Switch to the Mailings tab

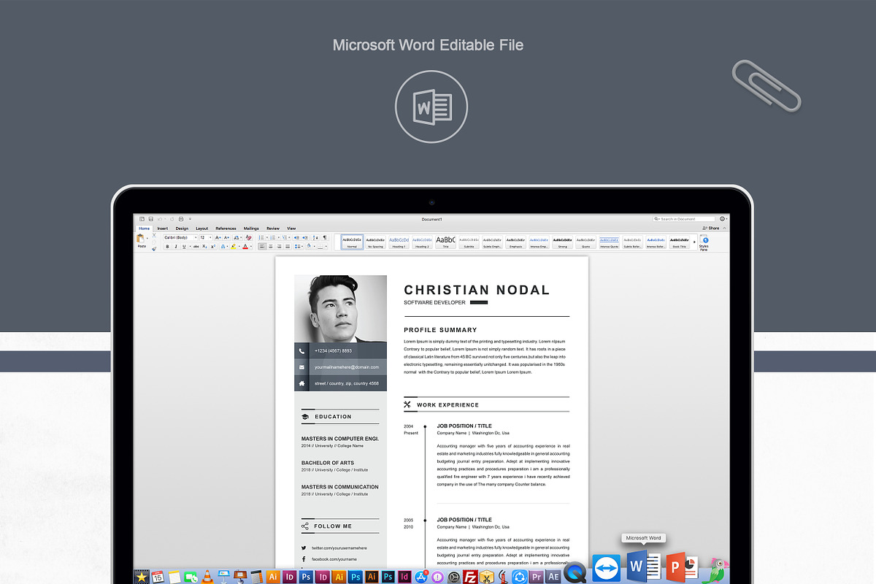(251, 228)
